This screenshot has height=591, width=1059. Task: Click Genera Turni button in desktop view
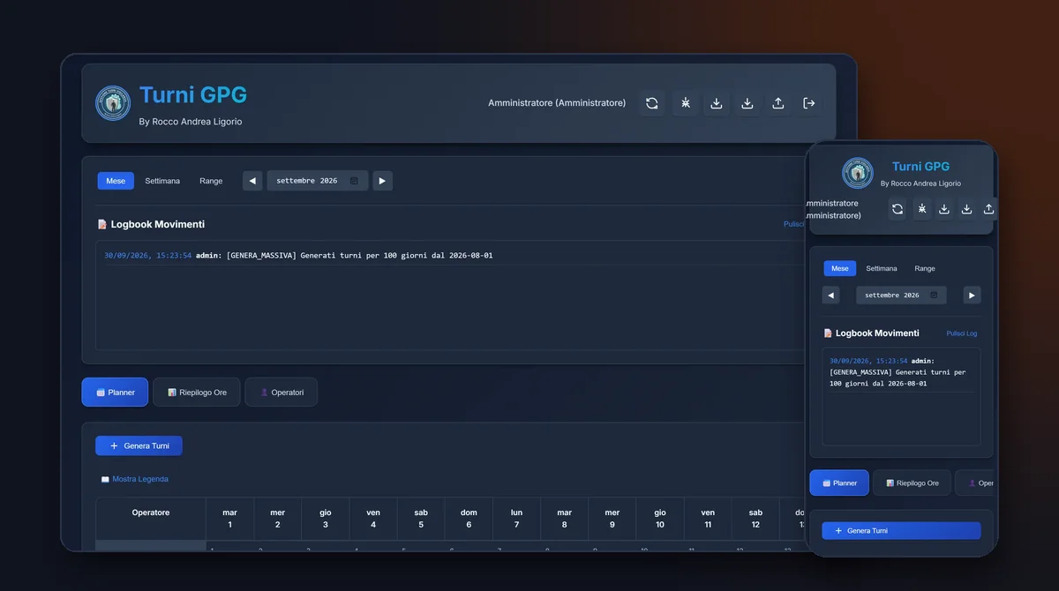click(139, 446)
